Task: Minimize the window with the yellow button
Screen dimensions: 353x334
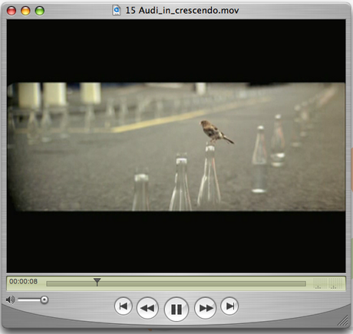Action: (25, 11)
